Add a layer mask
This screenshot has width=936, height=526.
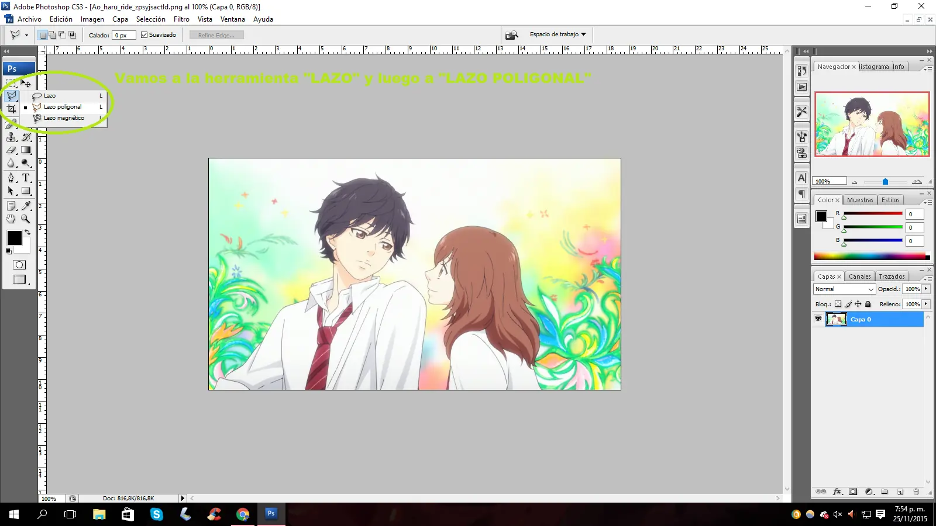(x=853, y=492)
